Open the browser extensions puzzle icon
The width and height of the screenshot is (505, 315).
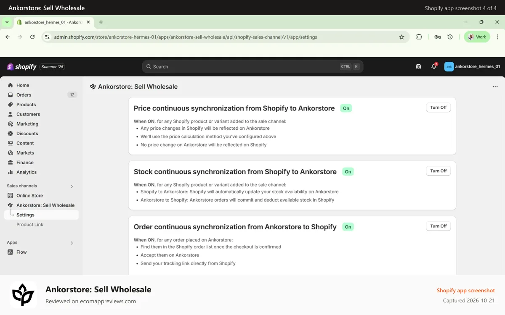419,37
